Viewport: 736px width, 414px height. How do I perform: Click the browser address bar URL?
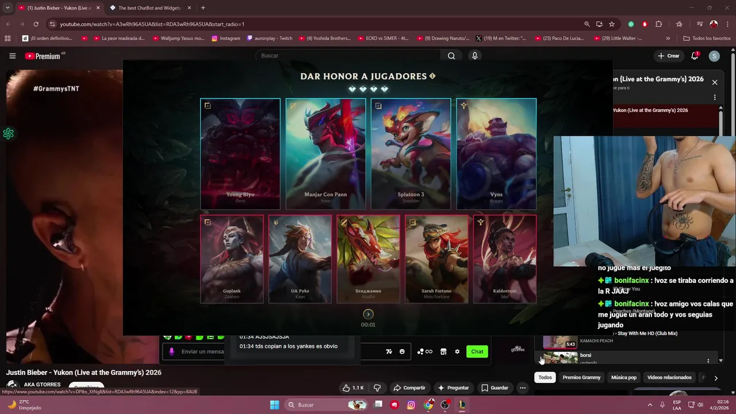click(152, 24)
